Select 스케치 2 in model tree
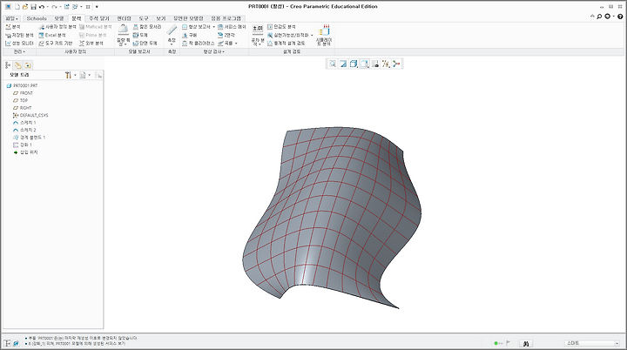The image size is (627, 350). pyautogui.click(x=24, y=130)
